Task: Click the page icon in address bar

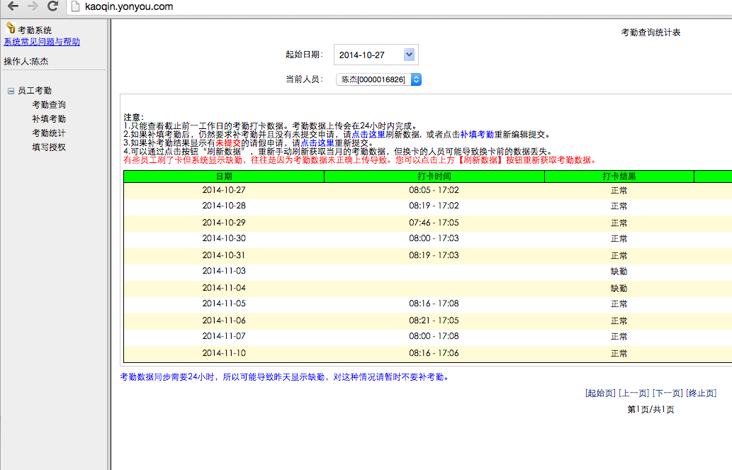Action: click(x=75, y=6)
